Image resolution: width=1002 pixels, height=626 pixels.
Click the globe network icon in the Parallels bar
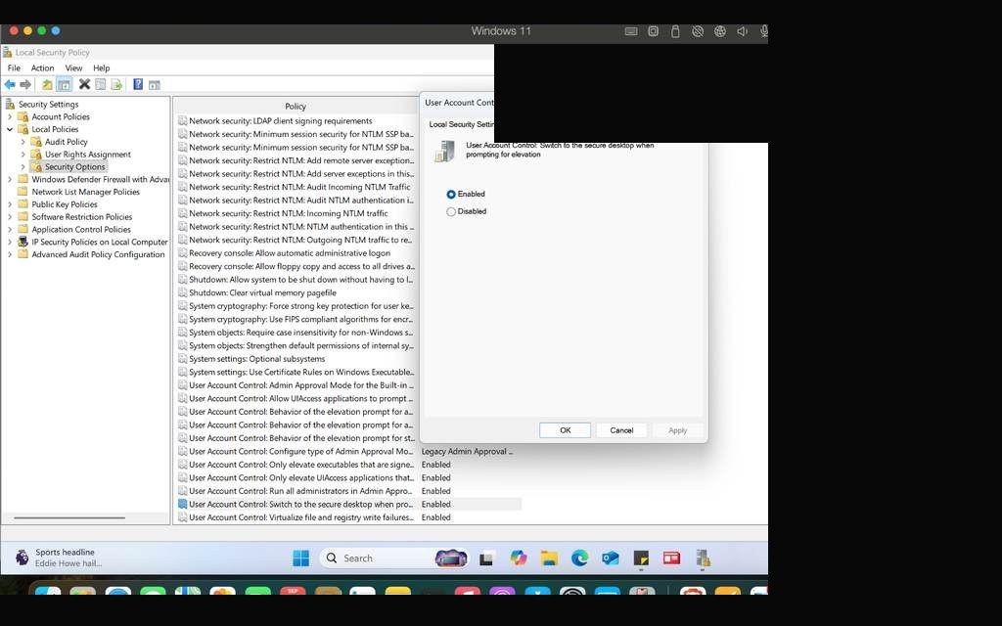(x=719, y=31)
